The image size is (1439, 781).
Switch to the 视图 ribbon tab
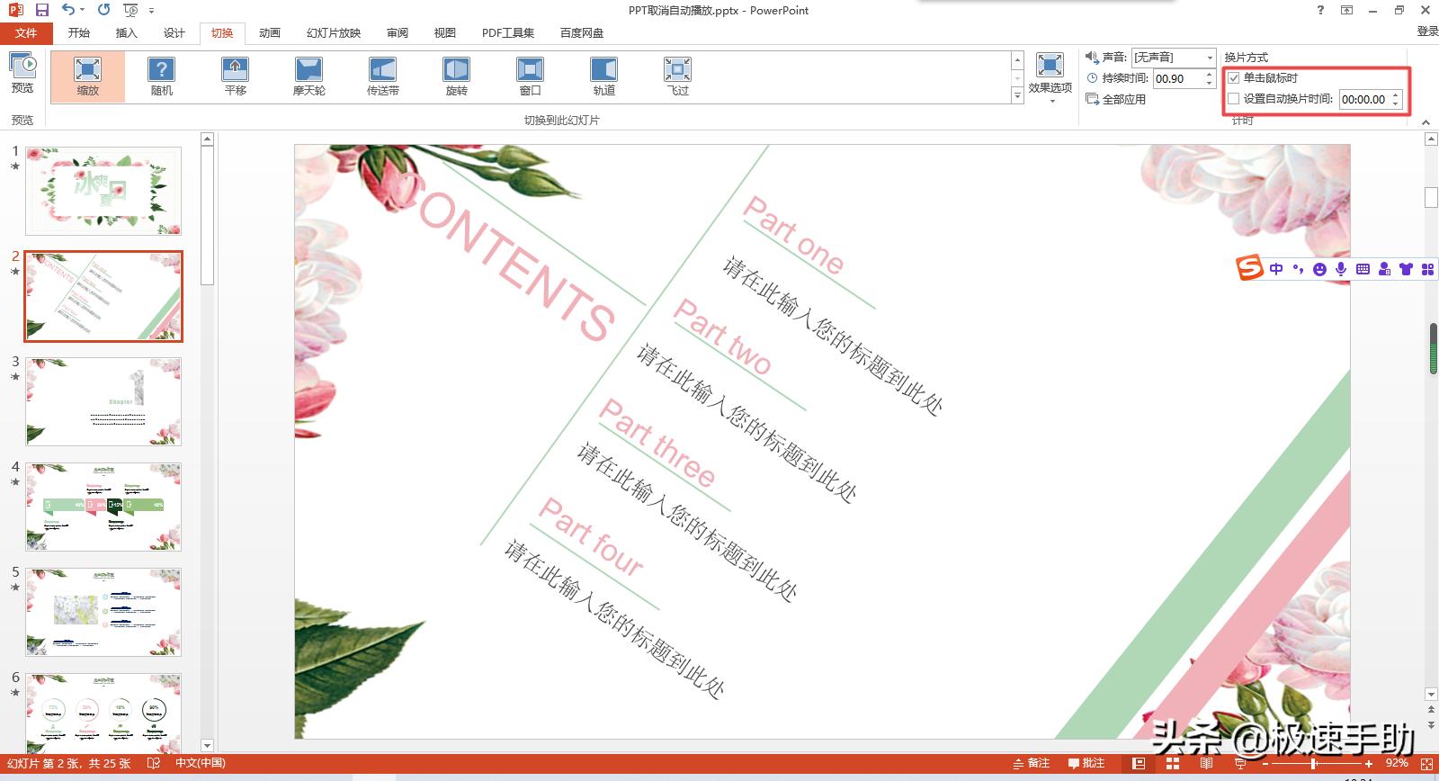[445, 32]
